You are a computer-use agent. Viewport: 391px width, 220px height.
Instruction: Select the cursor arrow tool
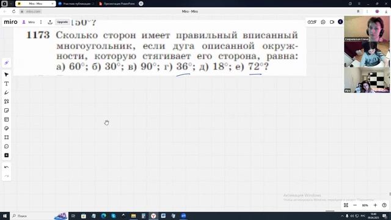tap(7, 75)
